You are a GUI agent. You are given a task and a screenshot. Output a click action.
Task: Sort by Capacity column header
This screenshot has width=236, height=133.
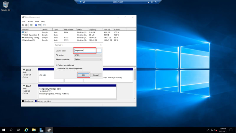pos(95,29)
